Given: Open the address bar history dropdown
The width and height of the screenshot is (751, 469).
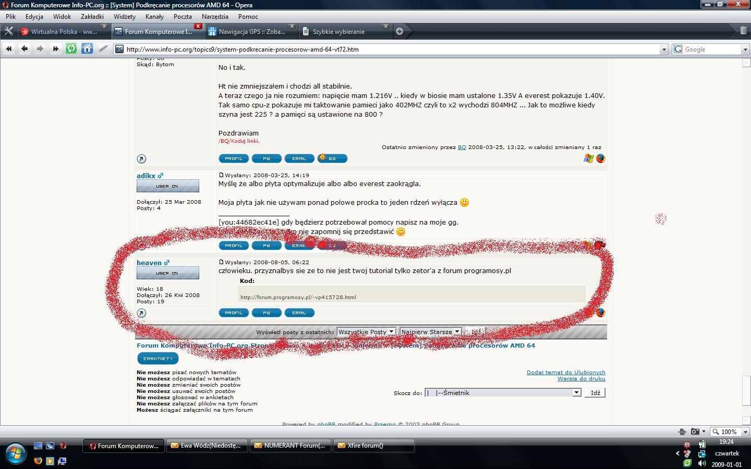Looking at the screenshot, I should coord(664,49).
